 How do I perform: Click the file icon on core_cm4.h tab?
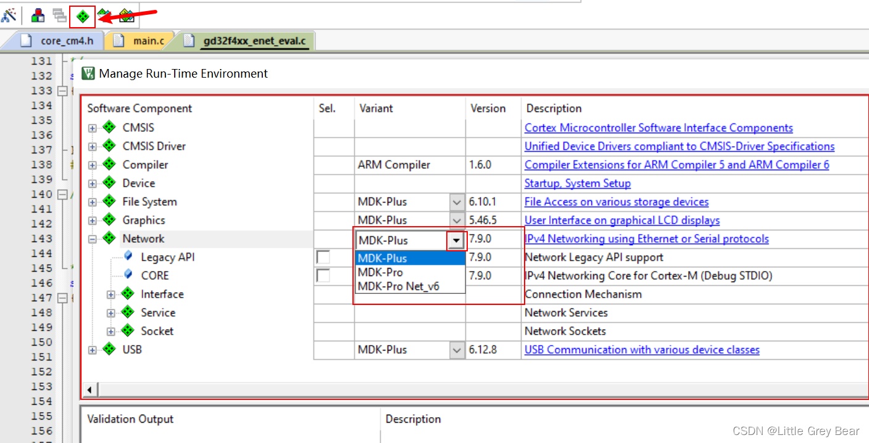(25, 41)
